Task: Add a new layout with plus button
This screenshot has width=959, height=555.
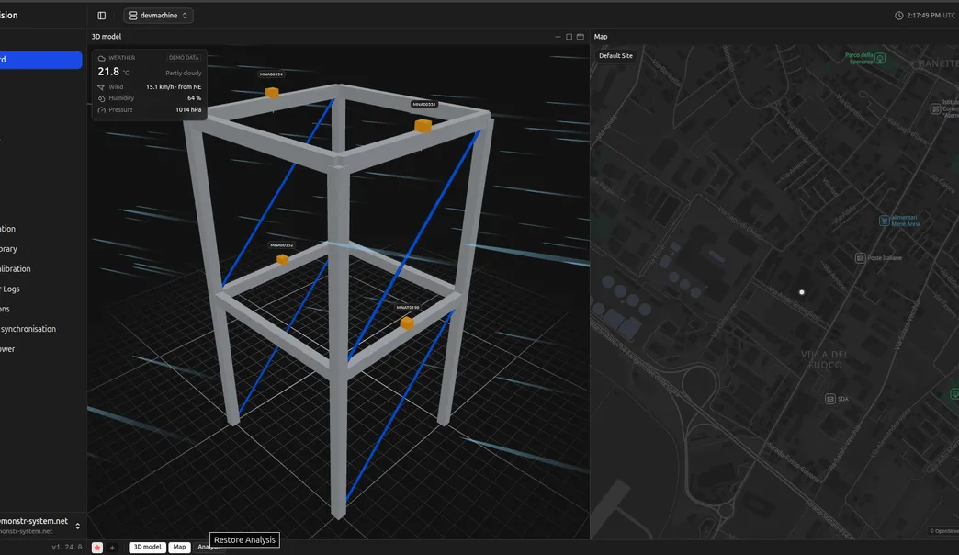Action: pos(112,547)
